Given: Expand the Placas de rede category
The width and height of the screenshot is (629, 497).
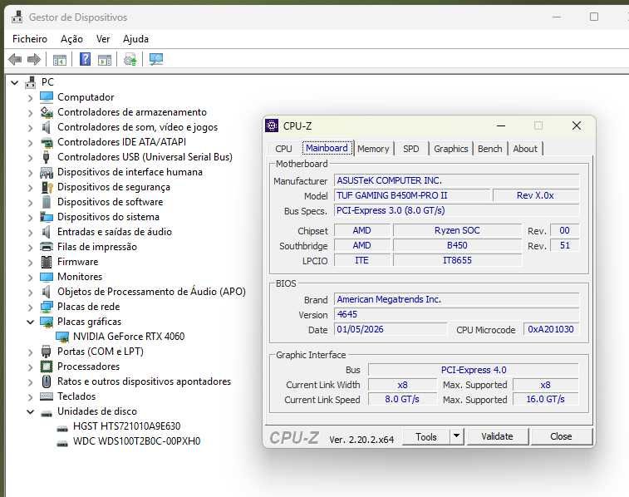Looking at the screenshot, I should [x=31, y=307].
